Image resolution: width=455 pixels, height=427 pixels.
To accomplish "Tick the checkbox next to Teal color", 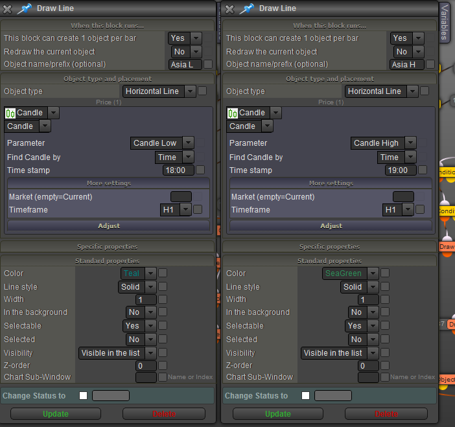I will pos(163,273).
